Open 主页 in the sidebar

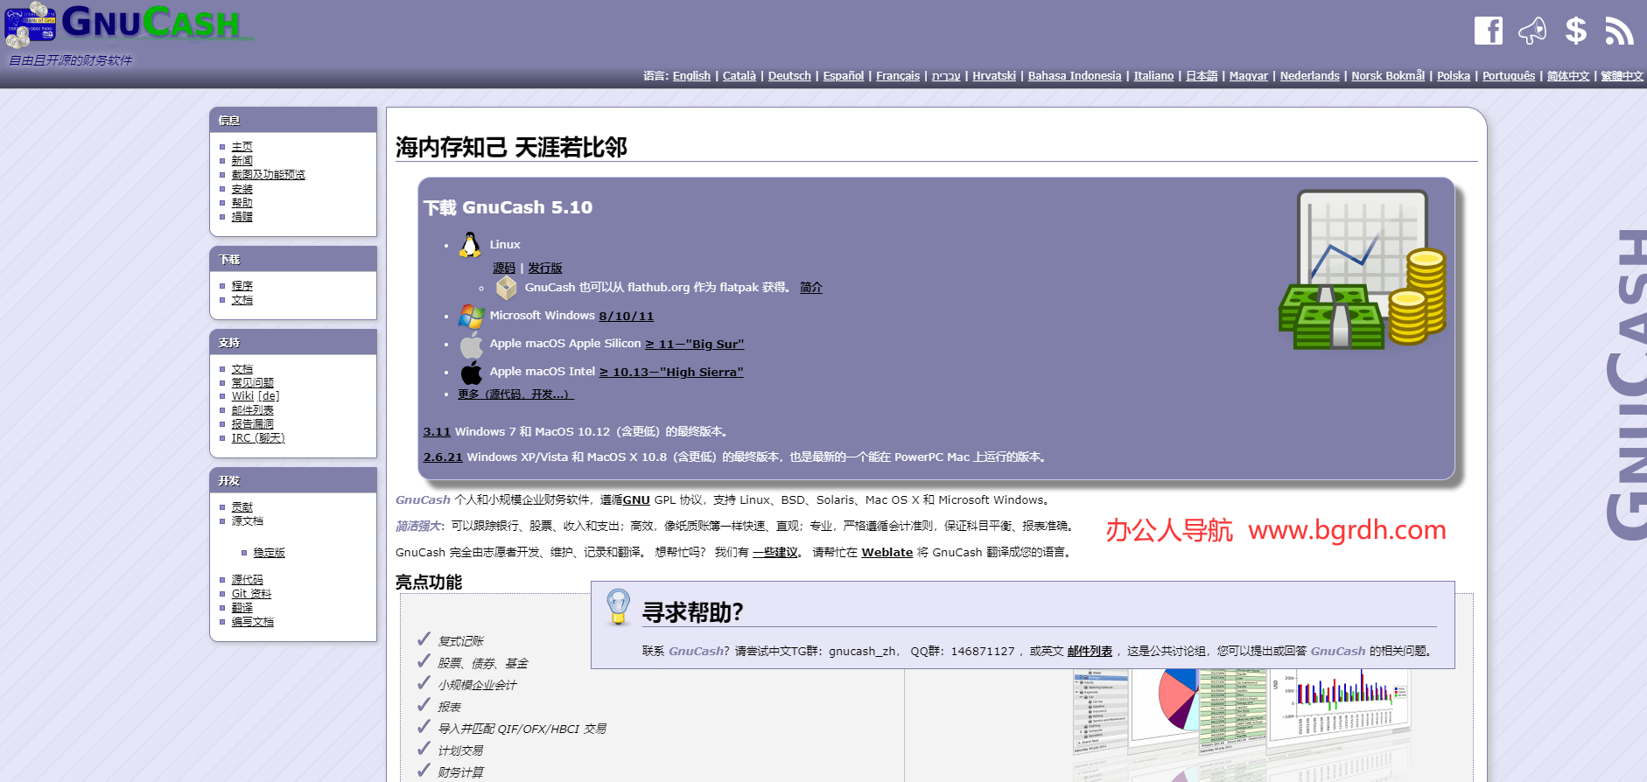tap(242, 147)
